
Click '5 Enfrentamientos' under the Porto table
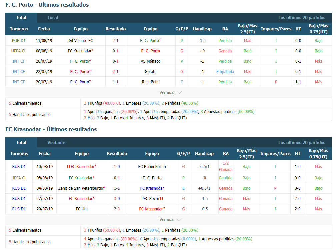click(25, 103)
